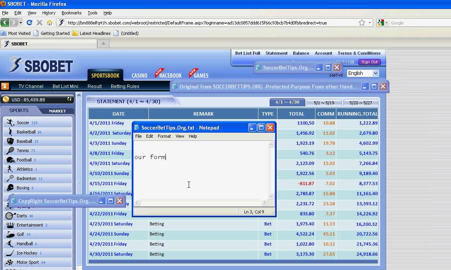Switch to the MARKET tab in sidebar
The height and width of the screenshot is (270, 451).
point(57,111)
